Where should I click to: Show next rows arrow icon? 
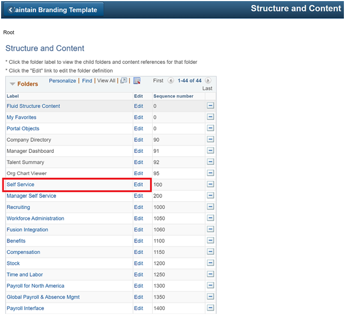click(x=208, y=80)
